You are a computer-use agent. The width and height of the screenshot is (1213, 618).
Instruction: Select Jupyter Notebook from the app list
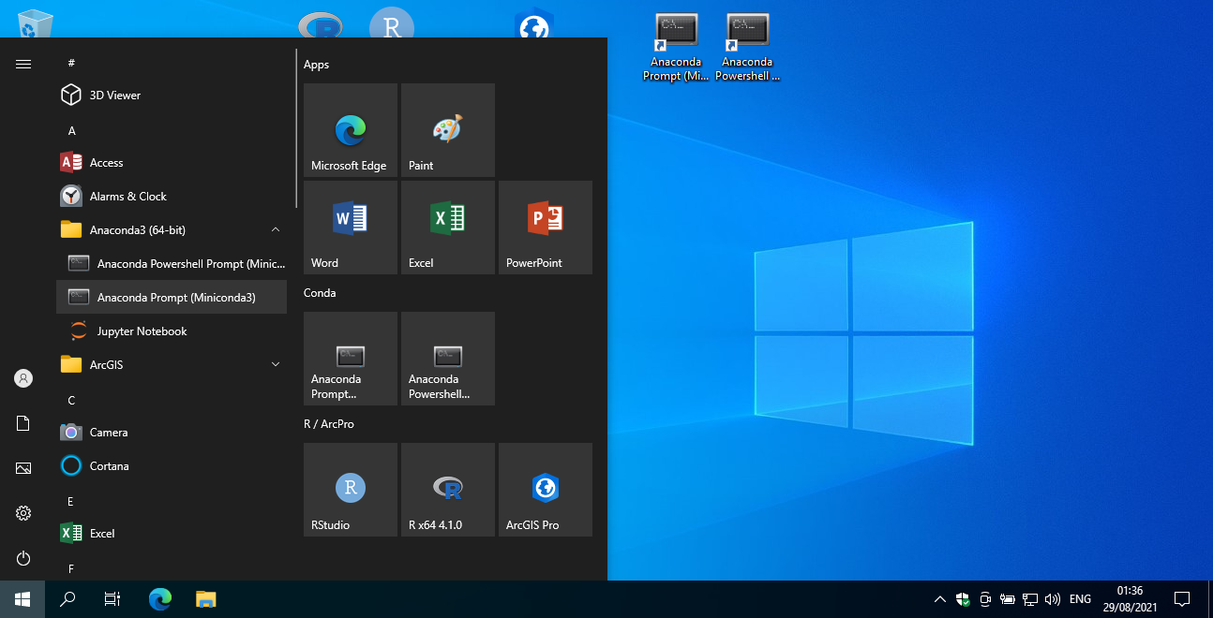pos(142,331)
